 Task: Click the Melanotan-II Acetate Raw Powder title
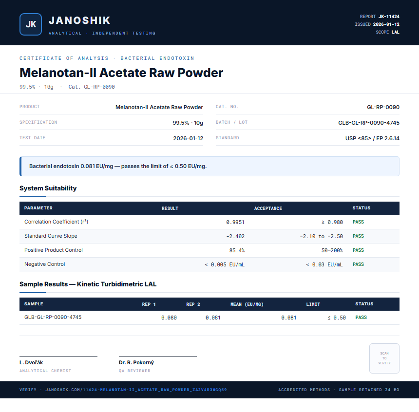tap(121, 73)
